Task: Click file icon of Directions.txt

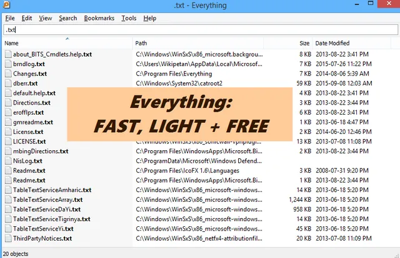Action: (8, 103)
